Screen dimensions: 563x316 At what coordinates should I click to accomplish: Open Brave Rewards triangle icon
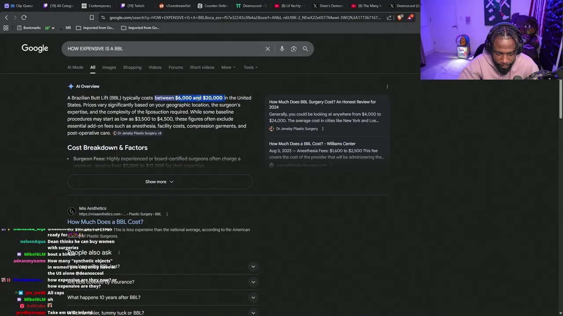coord(410,18)
